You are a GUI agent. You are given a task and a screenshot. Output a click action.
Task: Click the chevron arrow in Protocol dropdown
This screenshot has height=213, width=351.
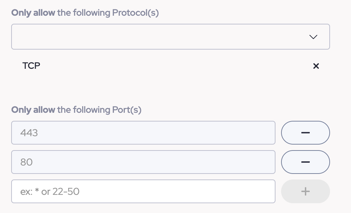coord(313,37)
